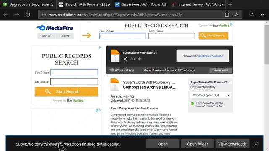Click the plus icon to save file to MediaFire
Image resolution: width=269 pixels, height=151 pixels.
[140, 59]
